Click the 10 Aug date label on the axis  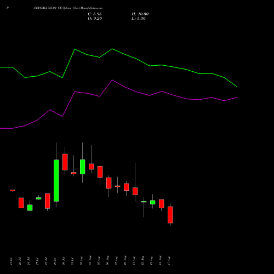125,261
